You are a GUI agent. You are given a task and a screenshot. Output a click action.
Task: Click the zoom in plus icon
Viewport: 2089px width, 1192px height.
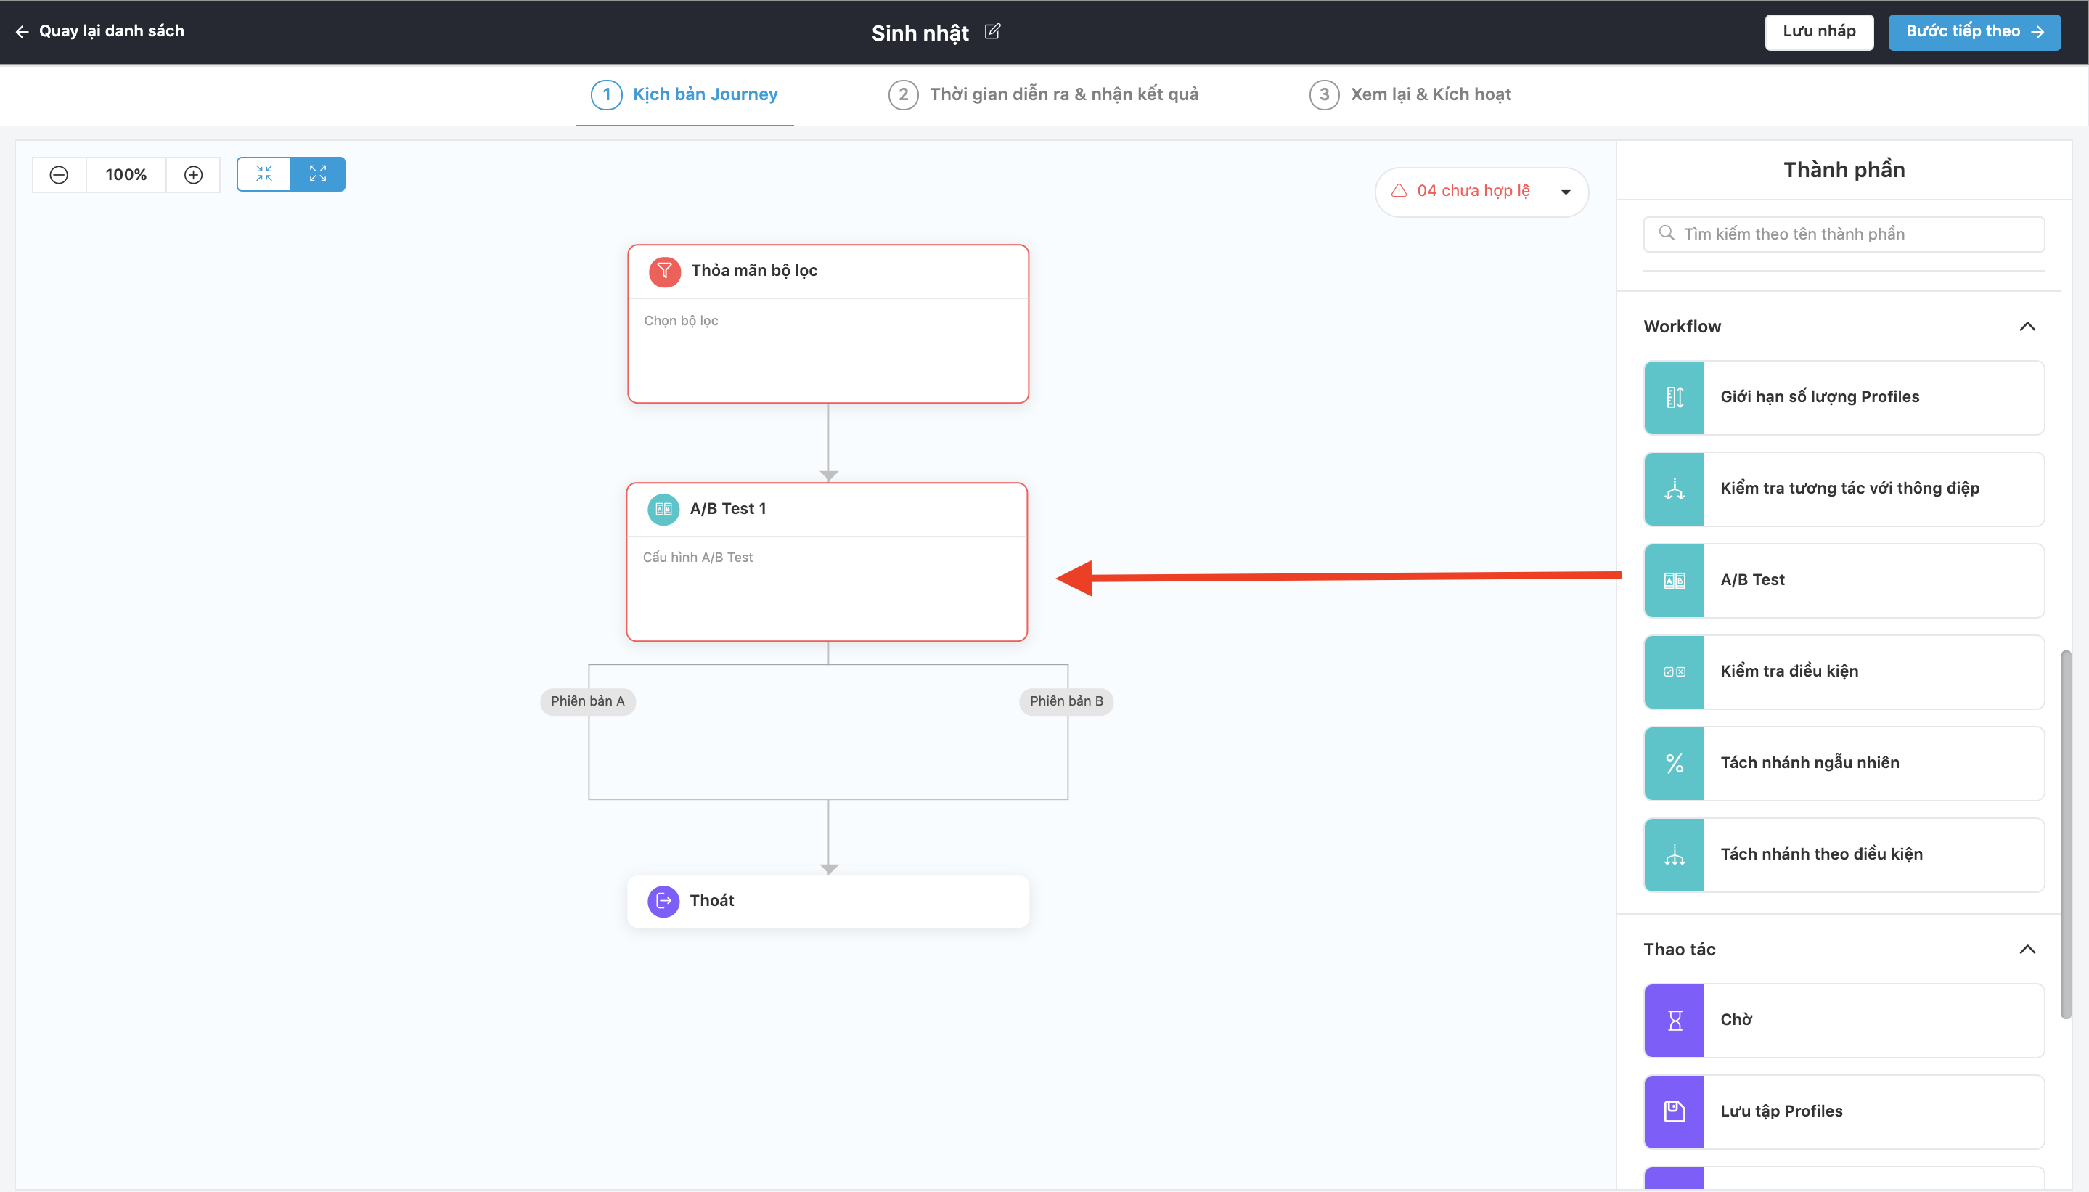tap(193, 174)
